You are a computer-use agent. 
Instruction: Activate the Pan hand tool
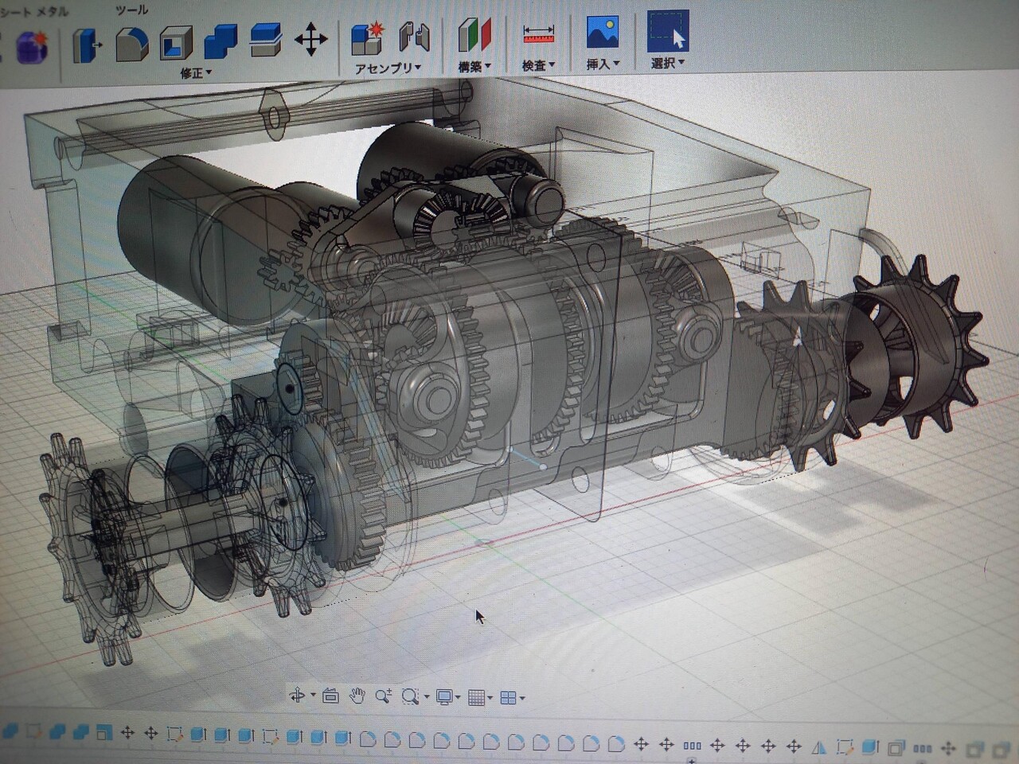coord(357,696)
